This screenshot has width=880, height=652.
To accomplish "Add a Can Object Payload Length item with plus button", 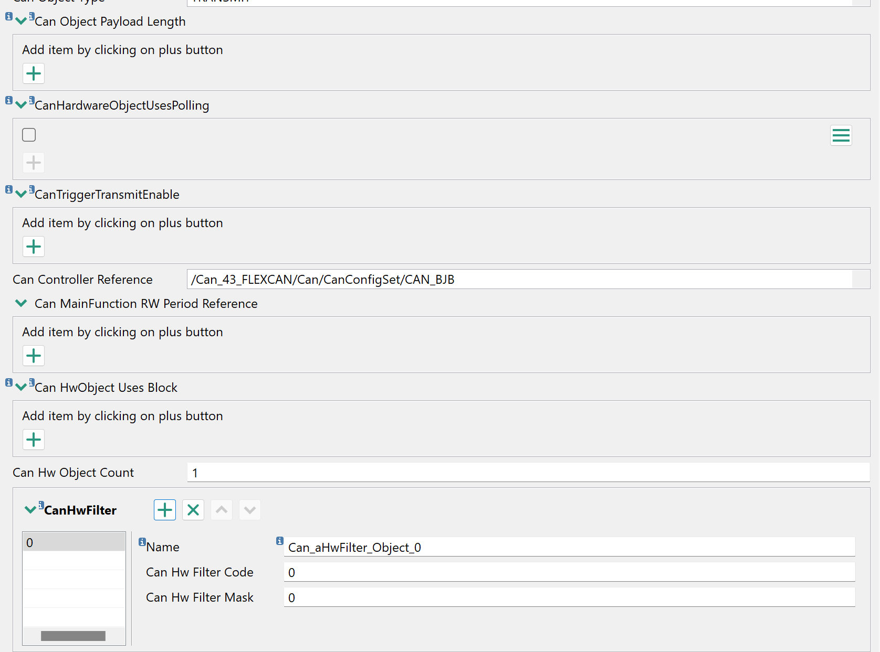I will point(33,73).
